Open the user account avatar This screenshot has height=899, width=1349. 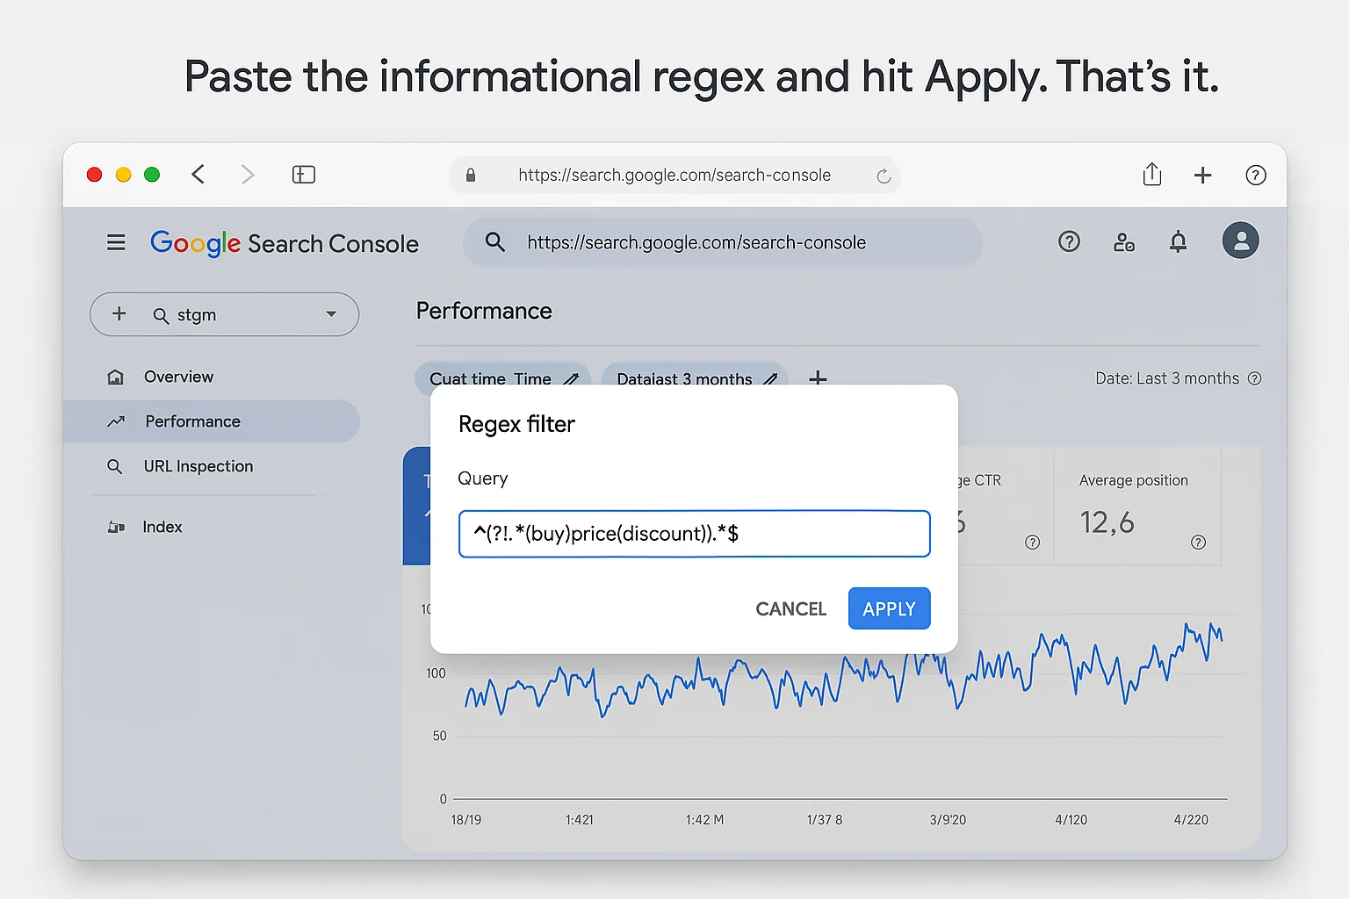point(1240,240)
